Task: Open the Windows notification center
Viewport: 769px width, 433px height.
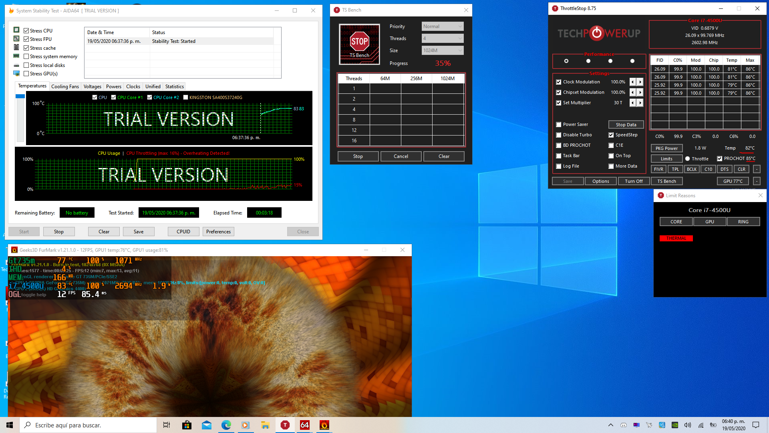Action: (x=756, y=425)
